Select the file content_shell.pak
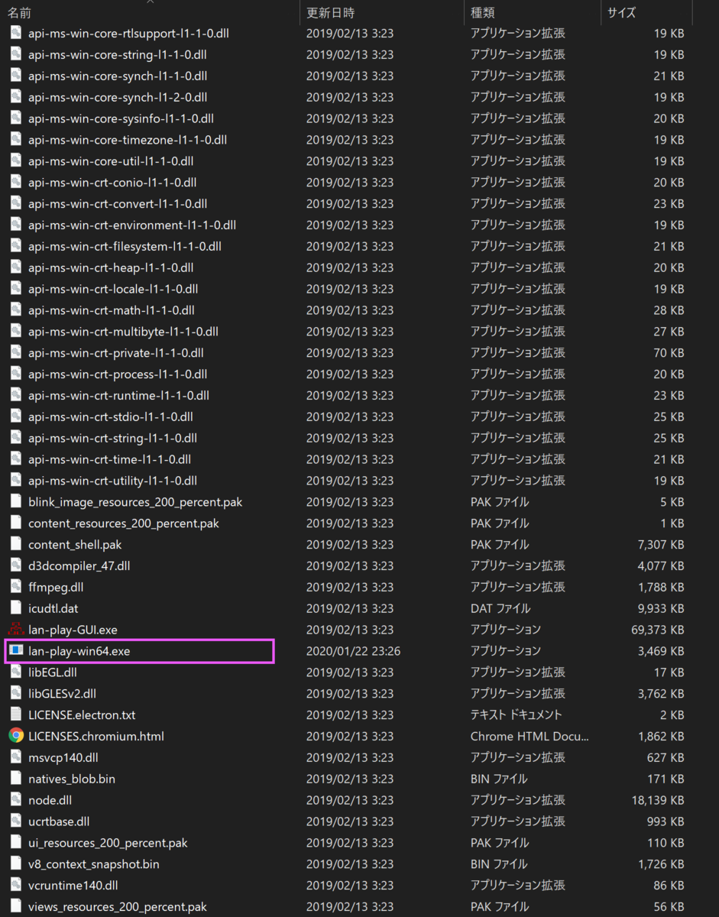This screenshot has height=917, width=719. coord(75,544)
